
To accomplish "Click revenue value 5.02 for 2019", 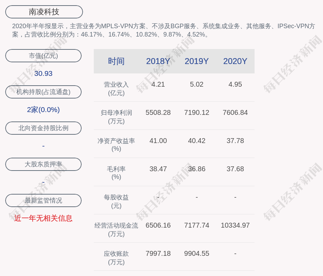I will pyautogui.click(x=197, y=85).
